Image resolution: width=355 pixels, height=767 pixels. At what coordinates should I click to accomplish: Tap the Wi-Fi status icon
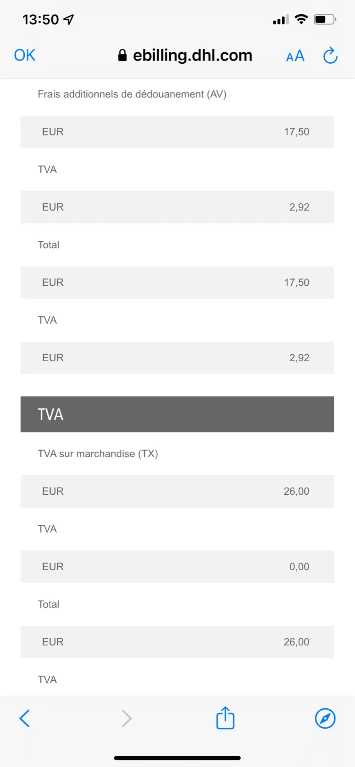point(301,19)
